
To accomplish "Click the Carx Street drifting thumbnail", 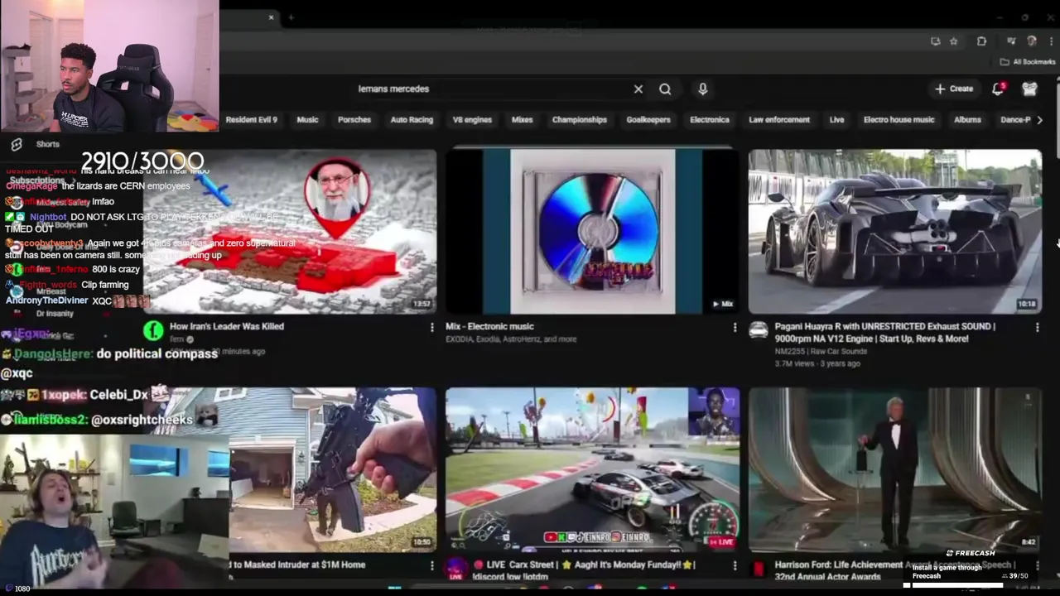I will coord(592,469).
